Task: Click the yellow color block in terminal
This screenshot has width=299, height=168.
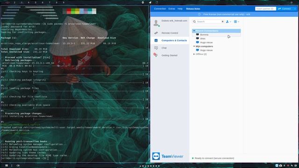Action: point(77,11)
